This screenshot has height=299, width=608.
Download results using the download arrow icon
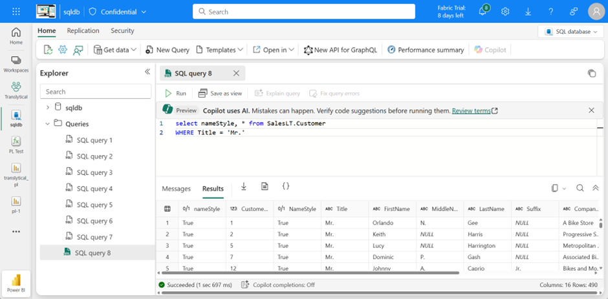tap(244, 187)
